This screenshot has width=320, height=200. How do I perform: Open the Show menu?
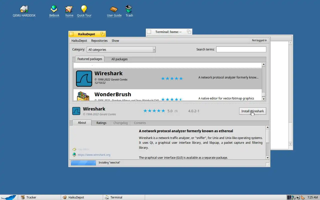pyautogui.click(x=115, y=40)
